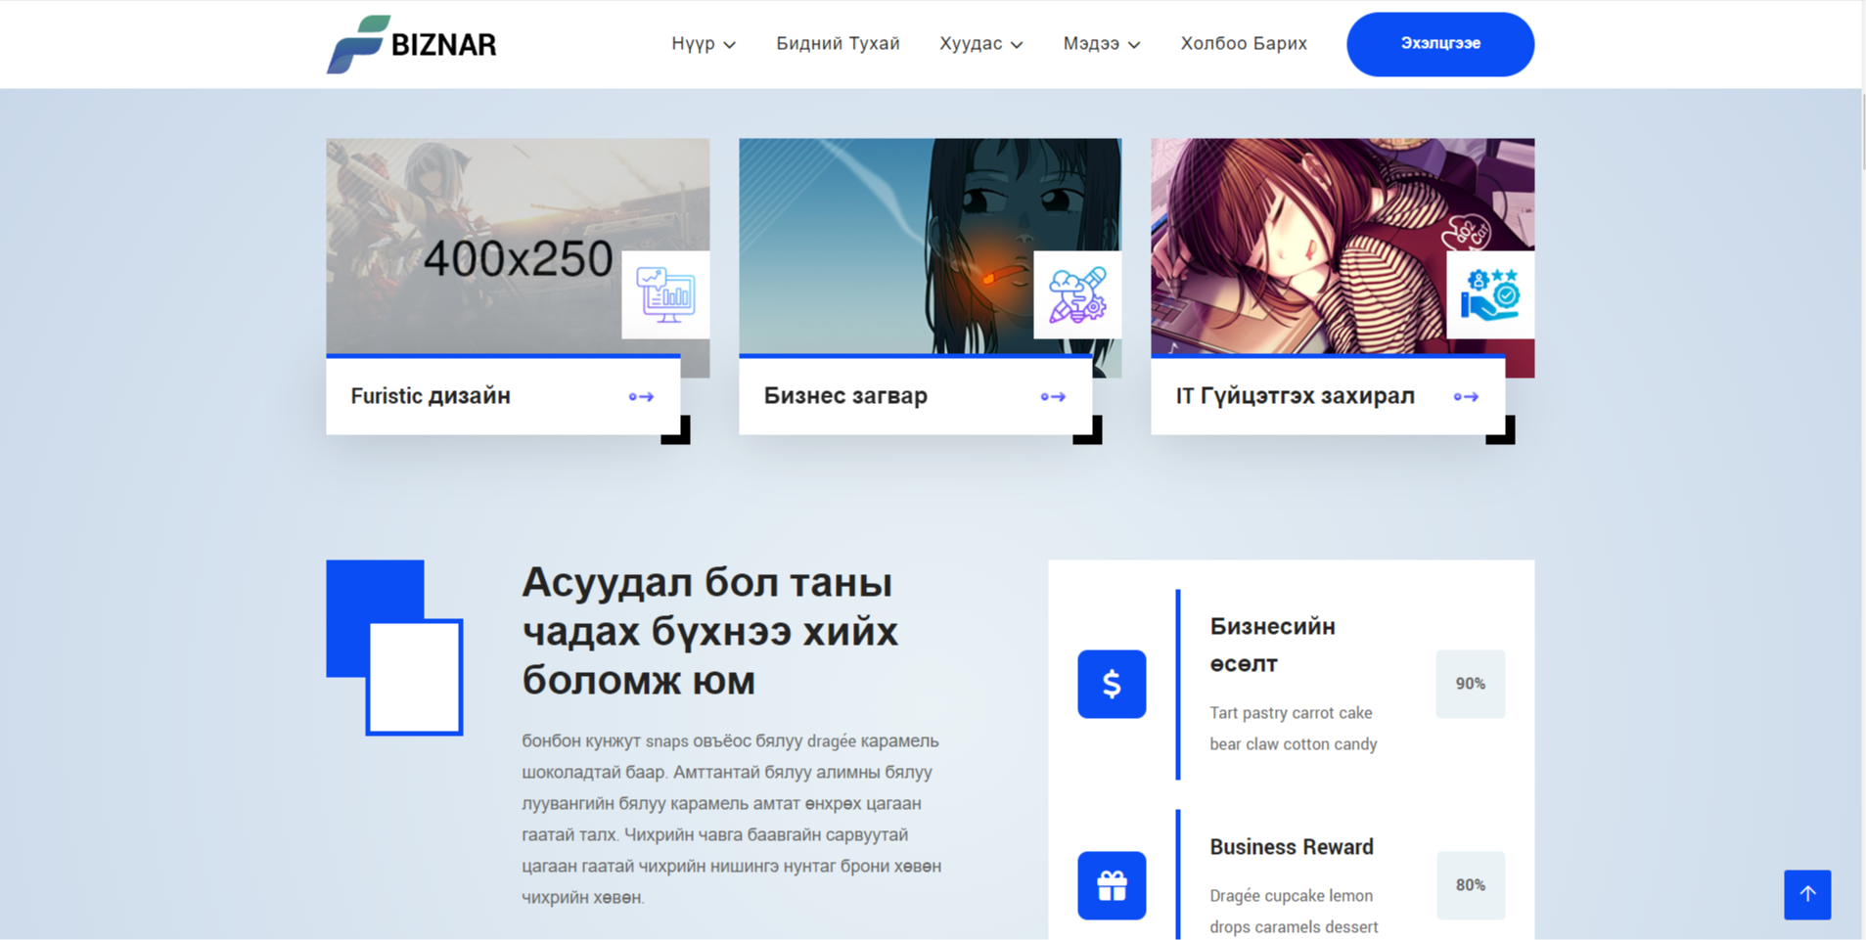Open the IT Гүйцэтгэх захирал link
Image resolution: width=1866 pixels, height=940 pixels.
click(1295, 396)
